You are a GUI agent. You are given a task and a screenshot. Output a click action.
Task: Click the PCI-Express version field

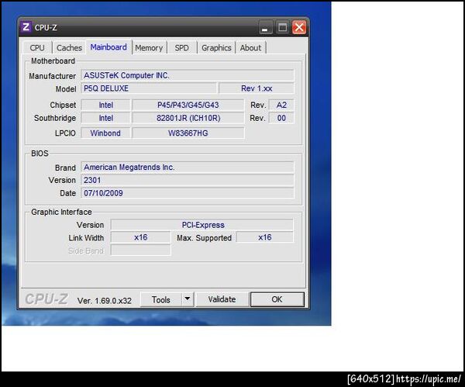pos(202,225)
